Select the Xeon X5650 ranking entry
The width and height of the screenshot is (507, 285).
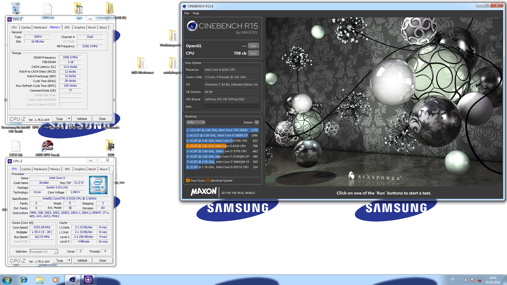(222, 130)
